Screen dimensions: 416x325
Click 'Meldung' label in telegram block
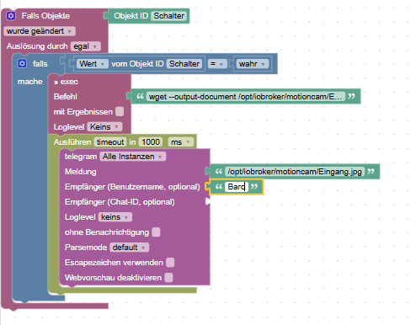[x=81, y=172]
